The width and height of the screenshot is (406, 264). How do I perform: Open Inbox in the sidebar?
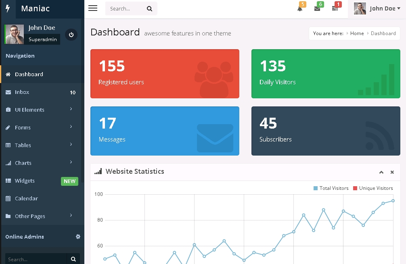(x=22, y=92)
